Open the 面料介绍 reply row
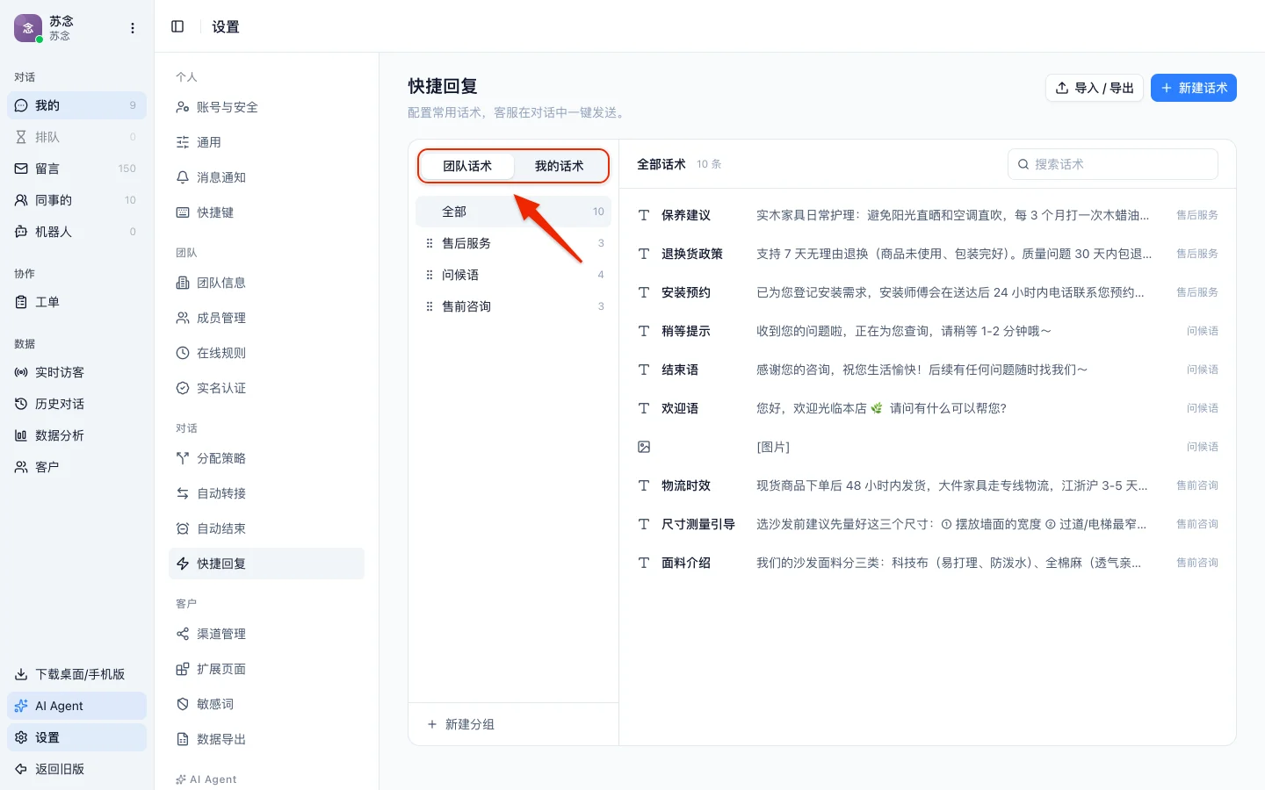This screenshot has width=1265, height=790. coord(928,563)
